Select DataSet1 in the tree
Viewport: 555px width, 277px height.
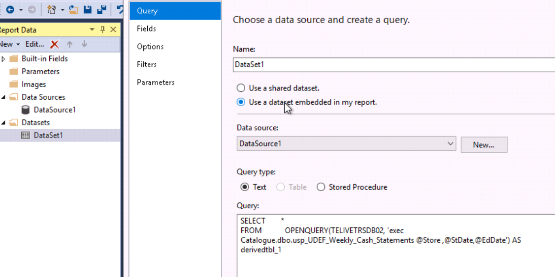(x=48, y=136)
